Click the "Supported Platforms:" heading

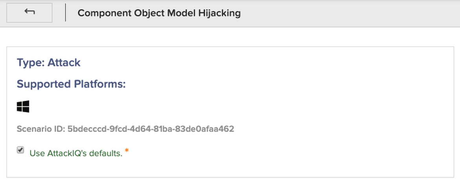tap(71, 84)
